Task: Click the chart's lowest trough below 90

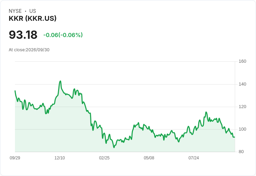Action: pyautogui.click(x=114, y=147)
